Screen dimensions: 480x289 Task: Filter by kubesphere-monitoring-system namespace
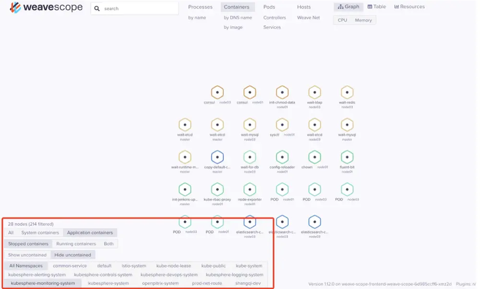(43, 284)
